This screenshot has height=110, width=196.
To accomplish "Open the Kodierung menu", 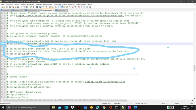I will pyautogui.click(x=30, y=4).
